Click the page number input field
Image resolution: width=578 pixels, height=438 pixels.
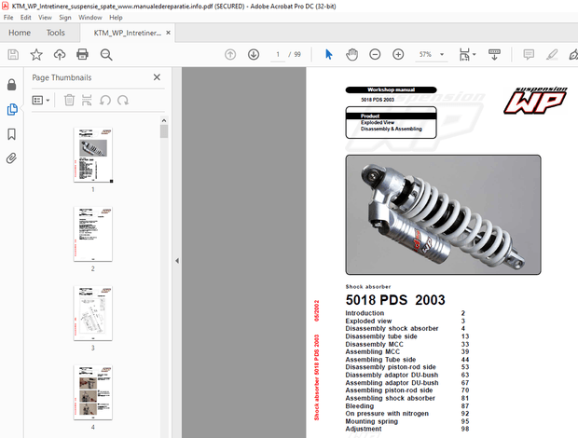click(x=278, y=55)
